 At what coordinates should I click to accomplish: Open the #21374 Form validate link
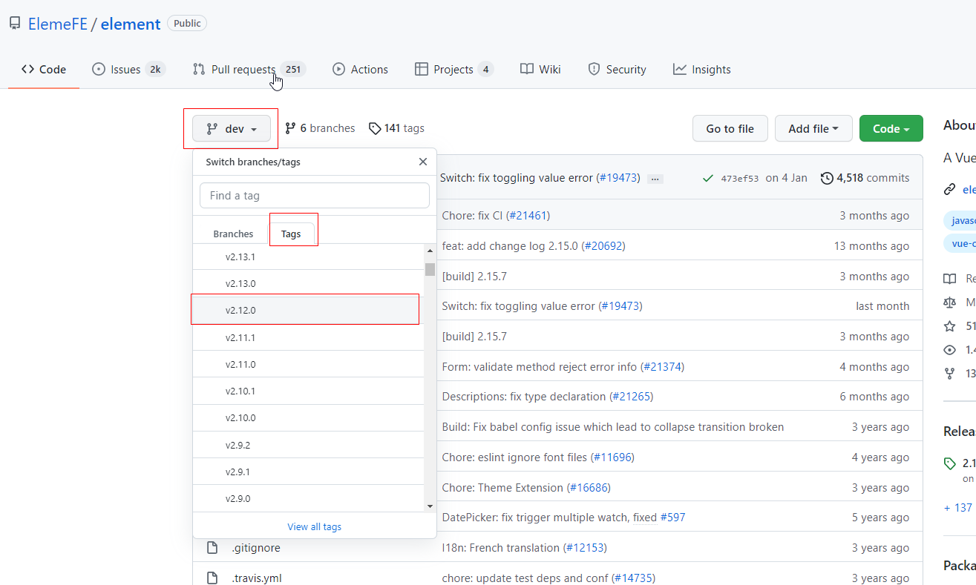click(x=662, y=366)
